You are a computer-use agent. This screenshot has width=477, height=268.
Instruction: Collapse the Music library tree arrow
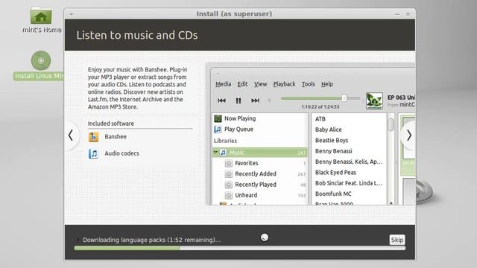coord(215,152)
